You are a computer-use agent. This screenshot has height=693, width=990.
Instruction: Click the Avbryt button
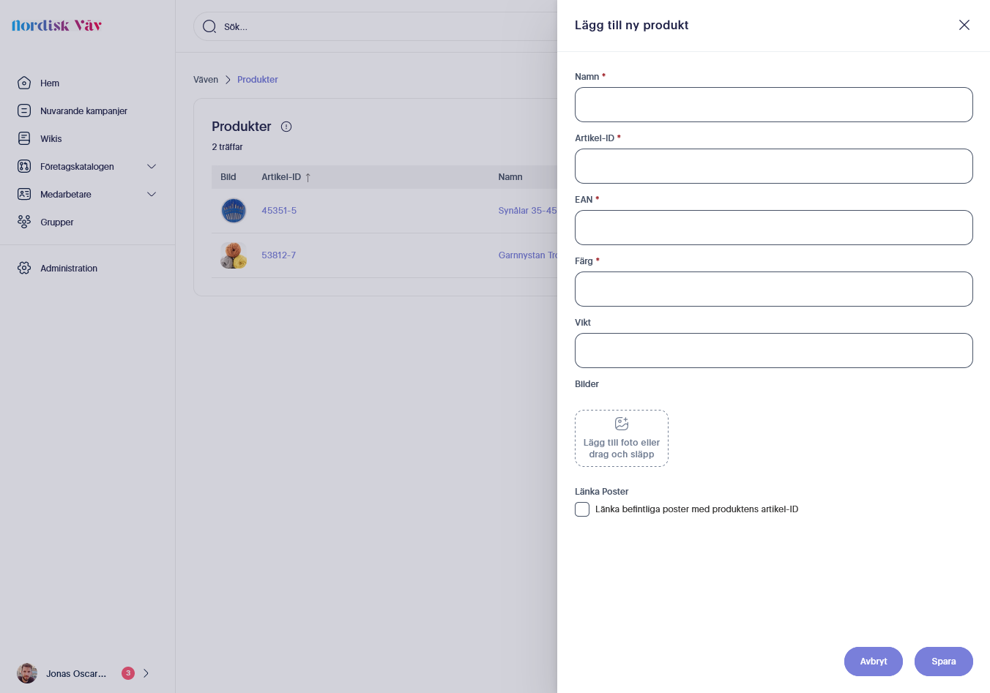click(874, 662)
